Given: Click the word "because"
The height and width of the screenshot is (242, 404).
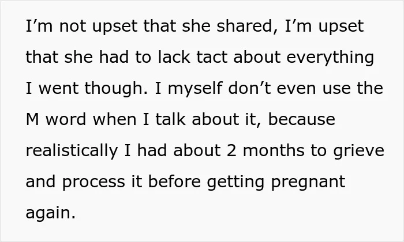Looking at the screenshot, I should click(x=302, y=119).
